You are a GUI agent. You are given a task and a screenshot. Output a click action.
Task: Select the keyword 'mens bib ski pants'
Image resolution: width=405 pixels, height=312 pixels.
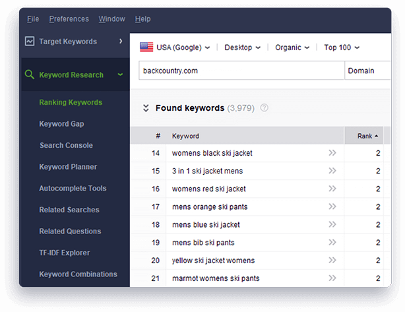(x=203, y=243)
